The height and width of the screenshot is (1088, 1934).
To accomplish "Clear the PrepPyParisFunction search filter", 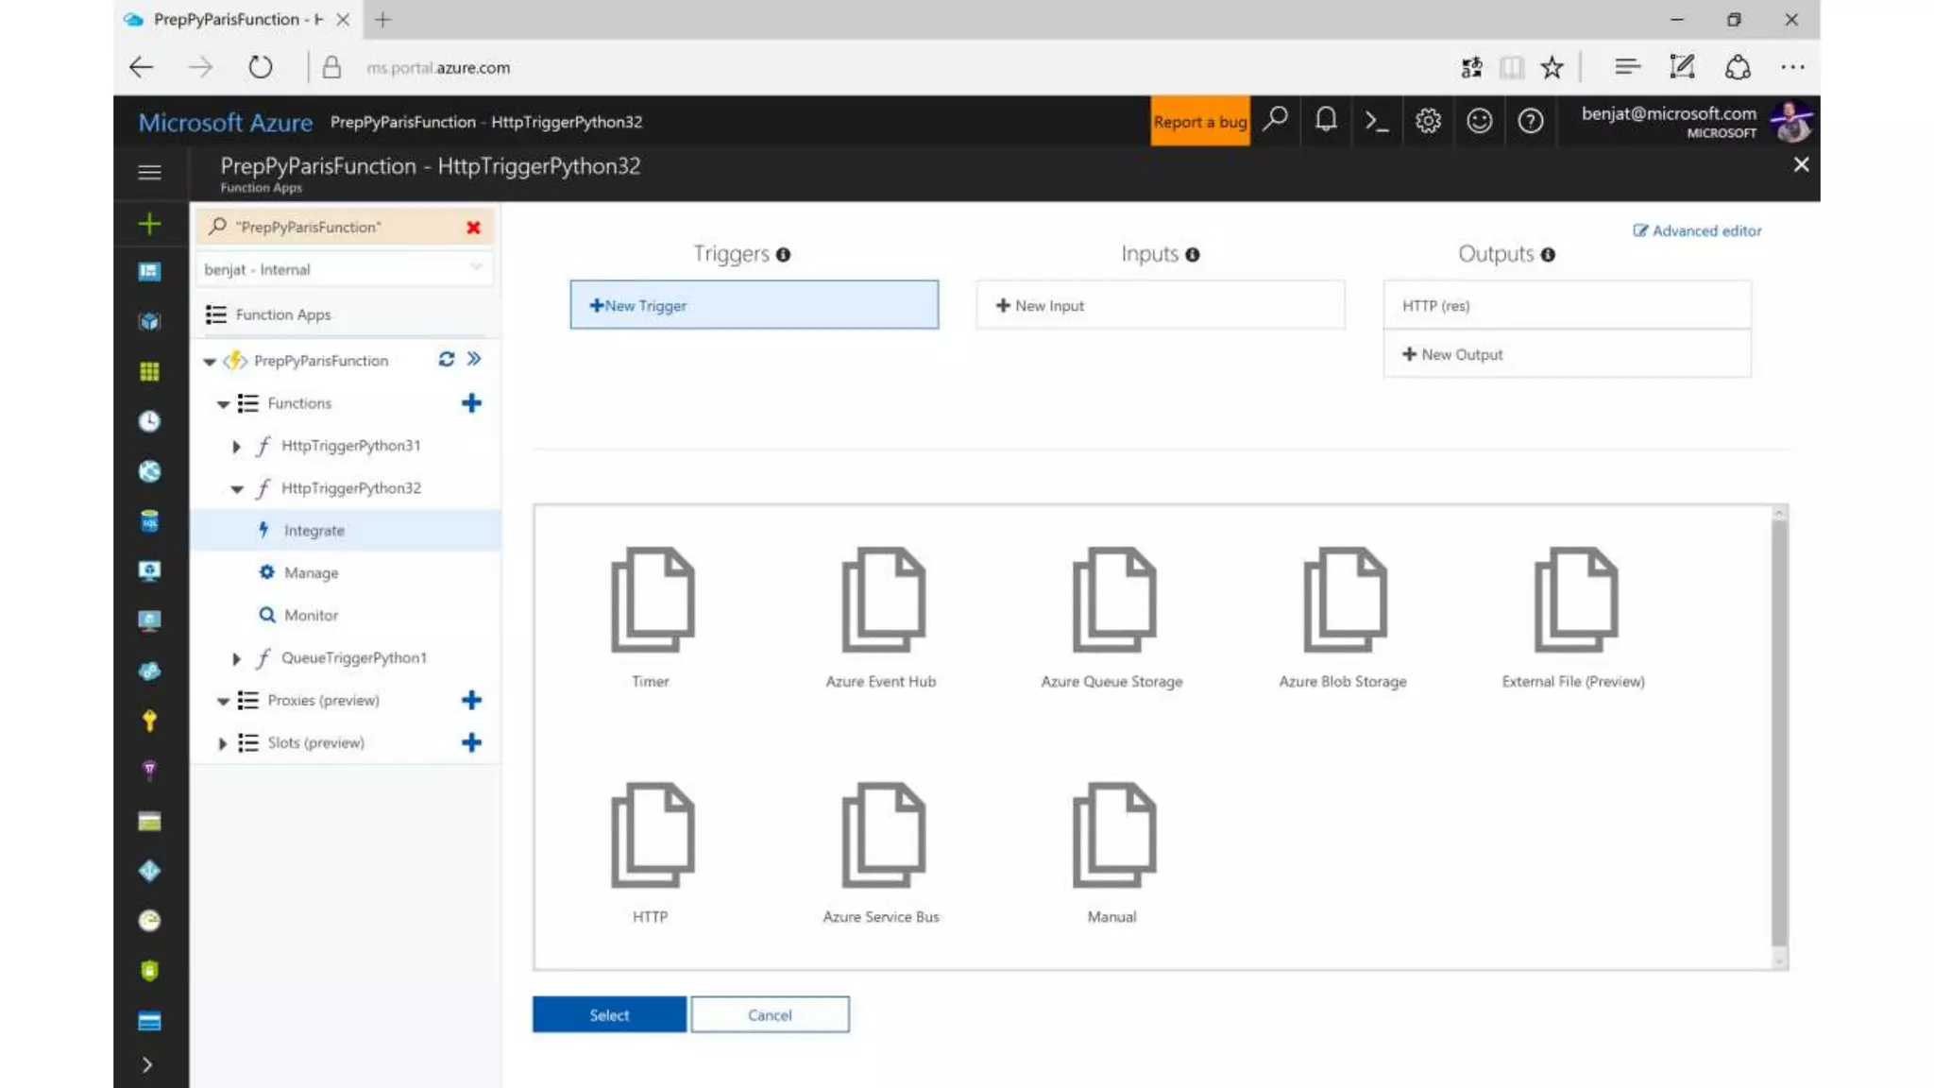I will click(473, 228).
